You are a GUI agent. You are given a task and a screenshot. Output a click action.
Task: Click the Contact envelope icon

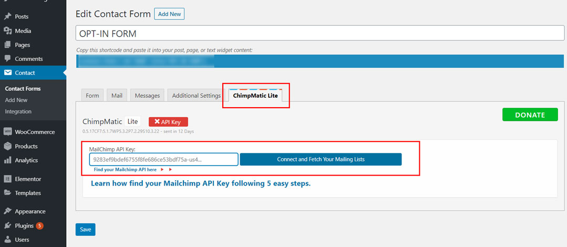click(x=7, y=73)
